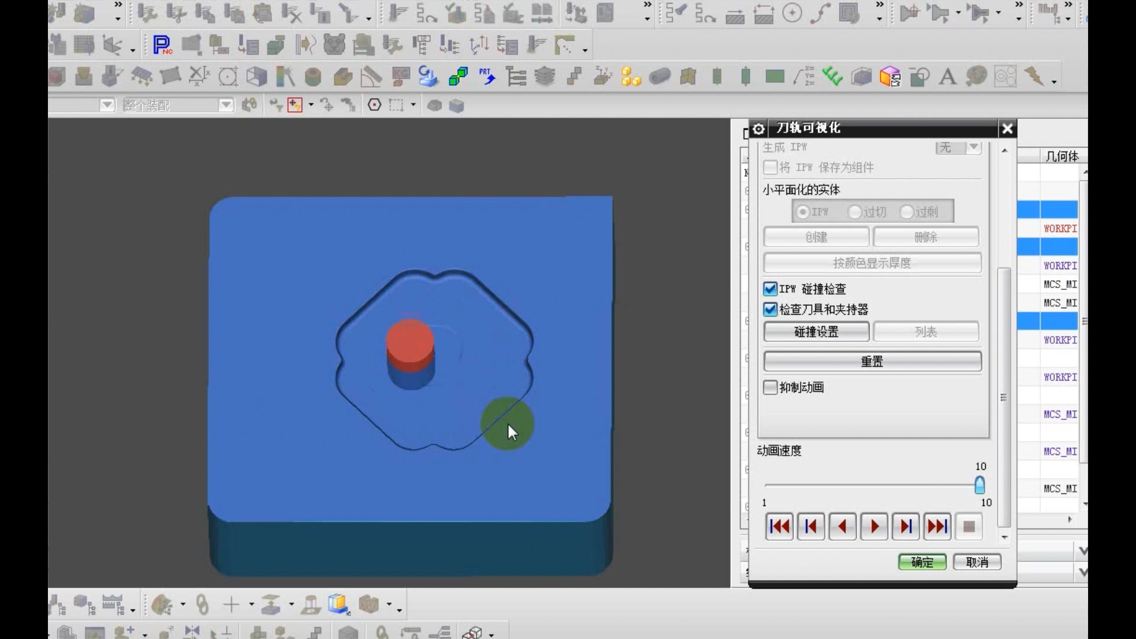1136x639 pixels.
Task: Toggle the 检查刀具和夹持器 checkbox
Action: pos(770,309)
